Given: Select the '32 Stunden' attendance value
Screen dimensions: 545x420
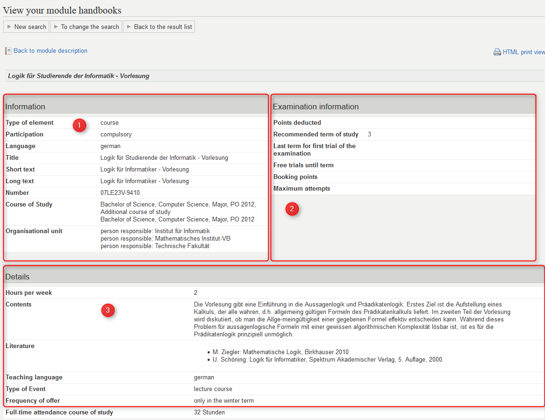Looking at the screenshot, I should point(209,413).
